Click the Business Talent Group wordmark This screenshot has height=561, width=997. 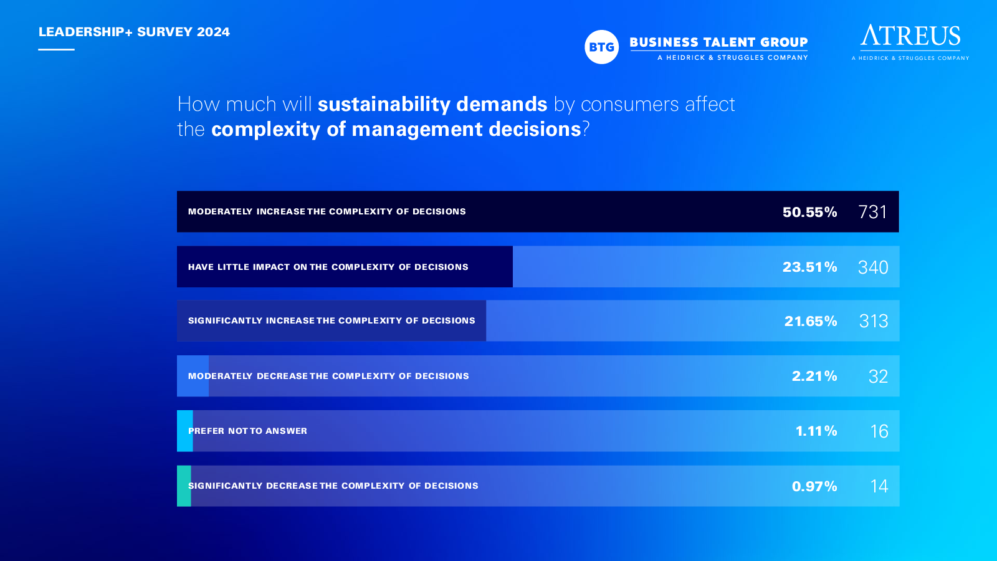[x=718, y=42]
